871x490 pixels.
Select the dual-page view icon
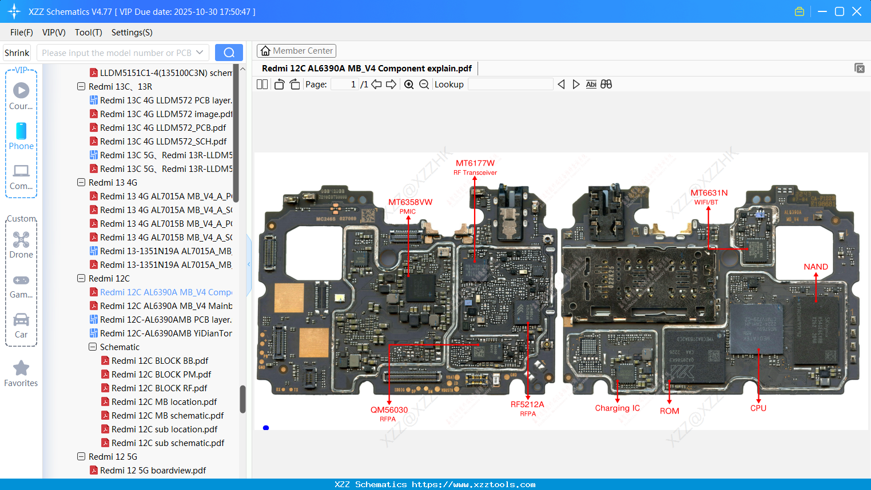click(x=261, y=84)
